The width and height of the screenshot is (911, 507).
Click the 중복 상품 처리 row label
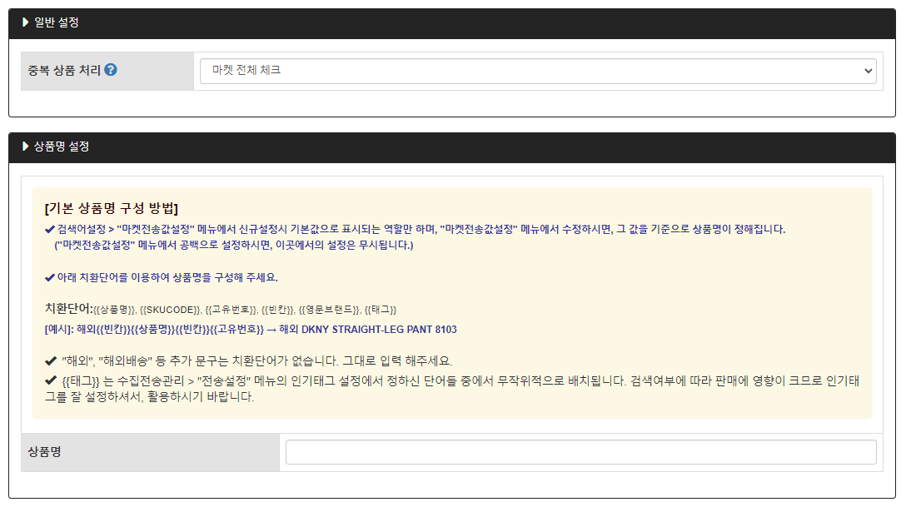[x=64, y=71]
